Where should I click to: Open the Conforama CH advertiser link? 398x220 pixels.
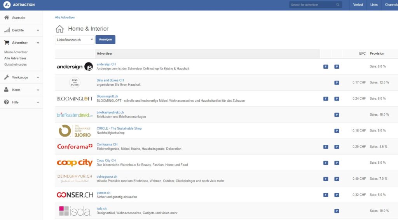pyautogui.click(x=107, y=144)
